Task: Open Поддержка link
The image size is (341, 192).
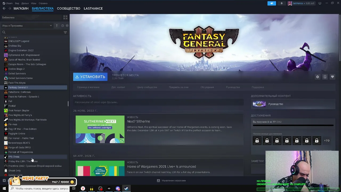Action: point(258,87)
